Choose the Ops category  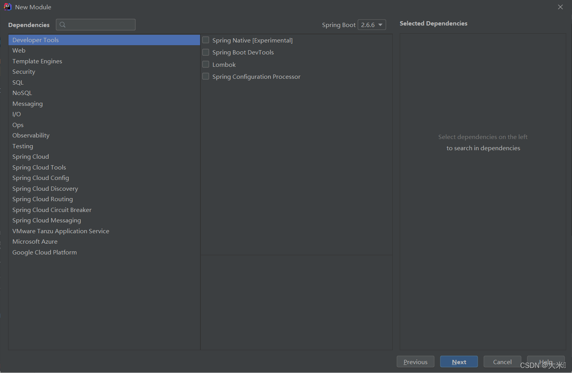click(x=104, y=125)
